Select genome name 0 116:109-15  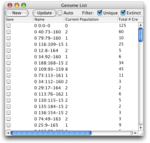tap(49, 45)
